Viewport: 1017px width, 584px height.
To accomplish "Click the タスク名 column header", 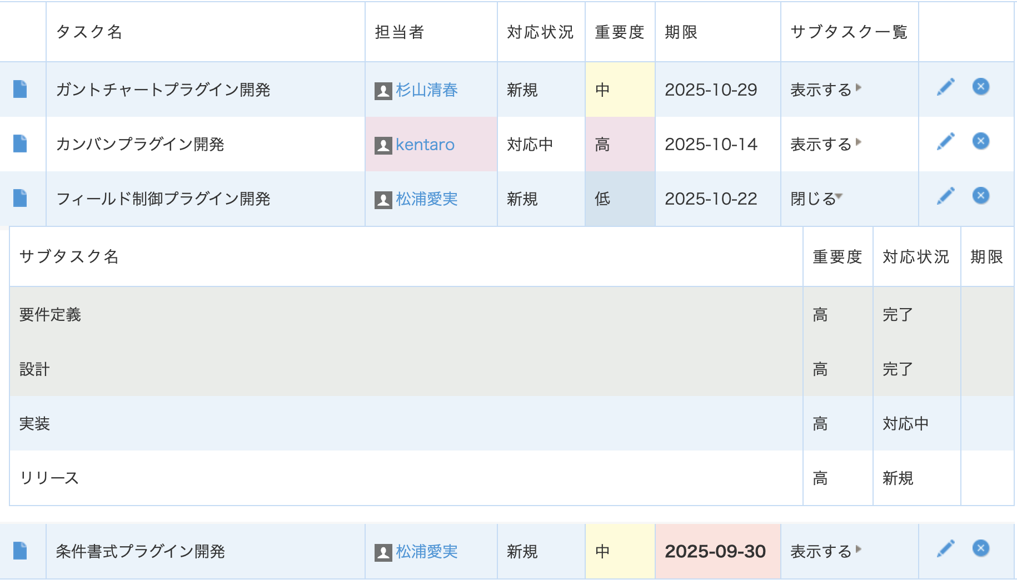I will [89, 32].
